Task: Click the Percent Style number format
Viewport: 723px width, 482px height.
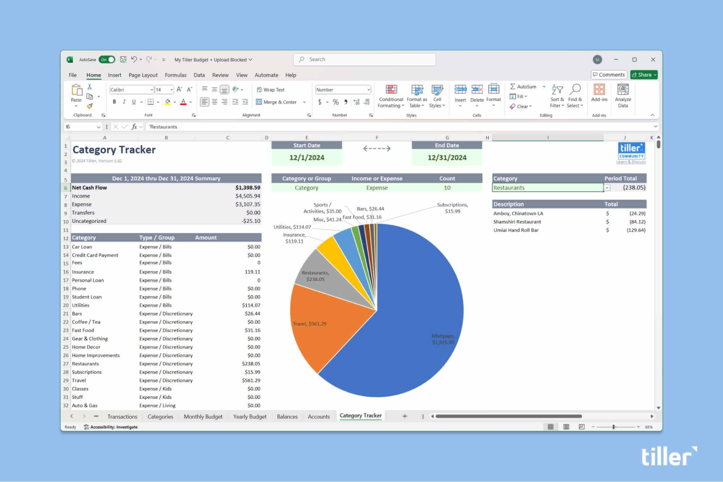Action: (336, 102)
